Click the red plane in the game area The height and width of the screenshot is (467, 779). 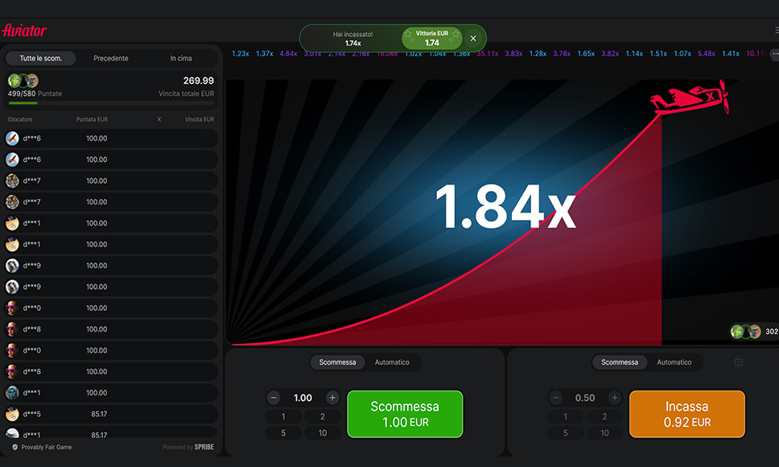click(x=689, y=98)
